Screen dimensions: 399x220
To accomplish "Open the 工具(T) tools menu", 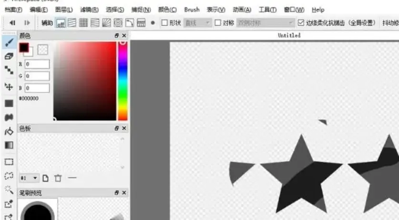I will (x=267, y=10).
